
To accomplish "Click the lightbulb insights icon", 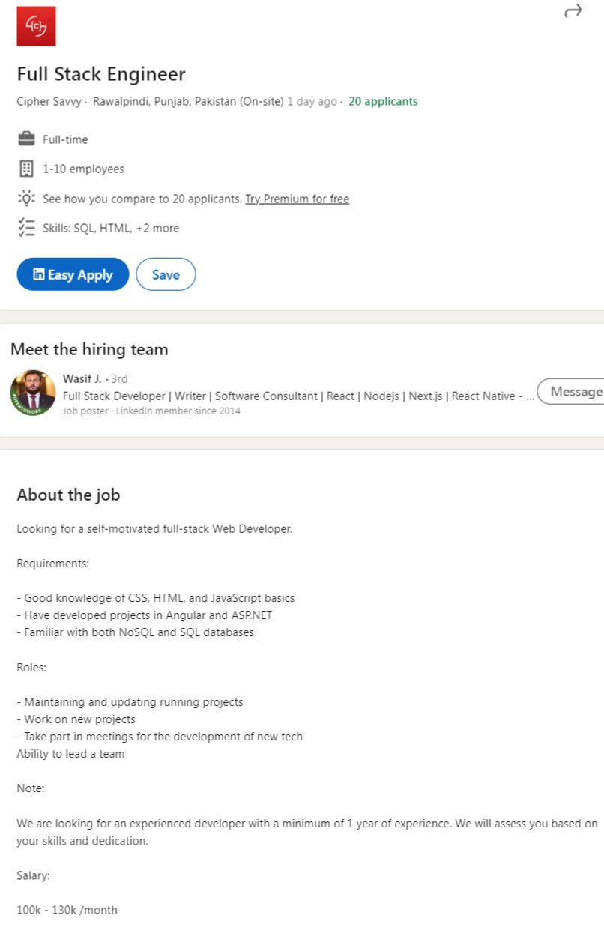I will [26, 199].
